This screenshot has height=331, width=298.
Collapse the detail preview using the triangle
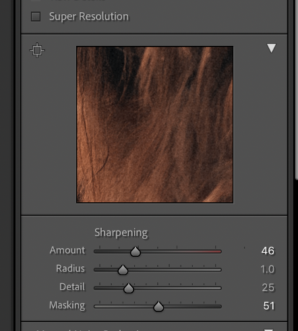(271, 48)
